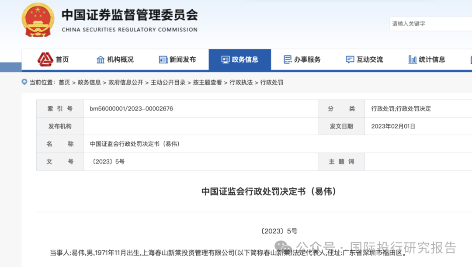472x267 pixels.
Task: Click the location pin icon before 当前位置
Action: (x=24, y=82)
